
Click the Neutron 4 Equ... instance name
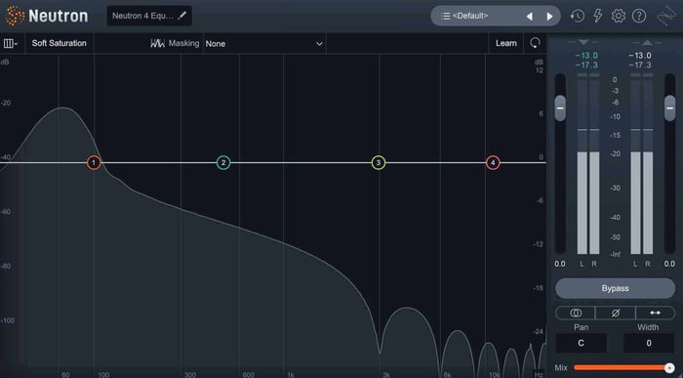click(142, 16)
